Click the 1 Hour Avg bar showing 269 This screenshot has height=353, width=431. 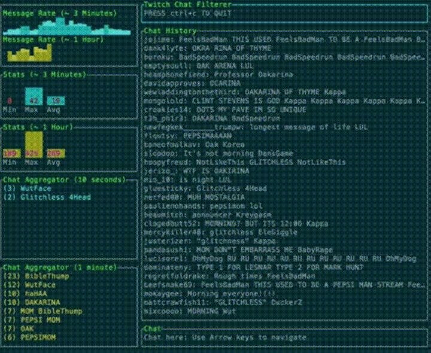[x=56, y=153]
